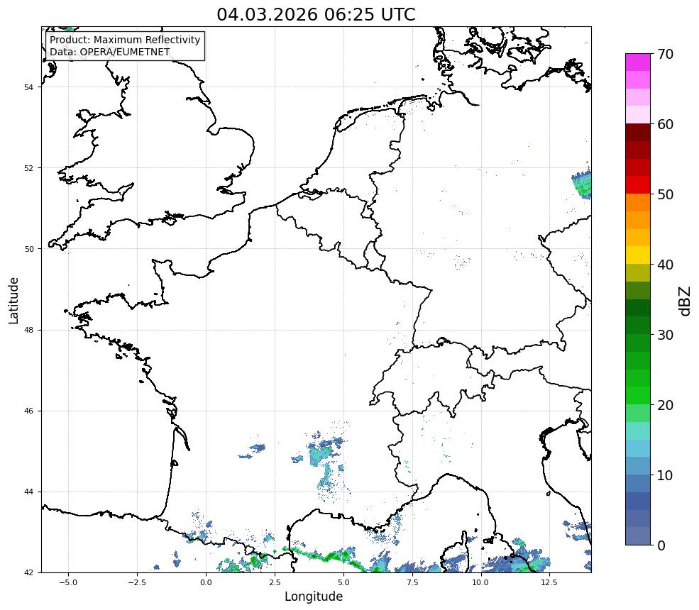699x610 pixels.
Task: Click the 30 tick on colorbar
Action: click(x=665, y=335)
